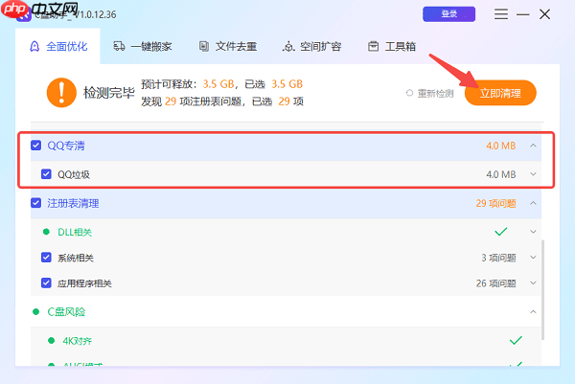Viewport: 575px width, 384px height.
Task: Collapse the QQ专清 section chevron
Action: point(533,146)
